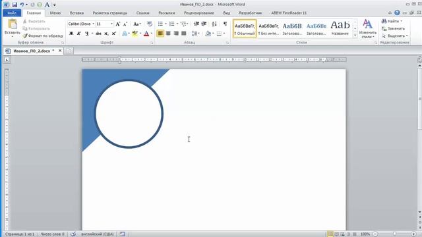The width and height of the screenshot is (422, 237).
Task: Click the macro recording status bar icon
Action: click(x=123, y=234)
